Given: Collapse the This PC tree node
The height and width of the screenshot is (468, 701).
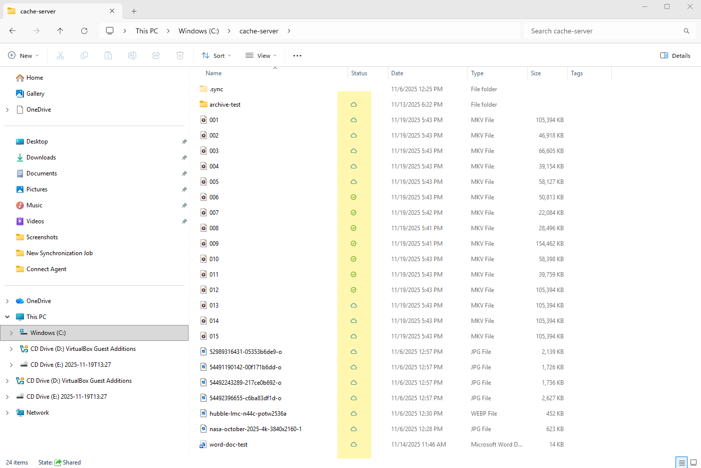Looking at the screenshot, I should (7, 317).
